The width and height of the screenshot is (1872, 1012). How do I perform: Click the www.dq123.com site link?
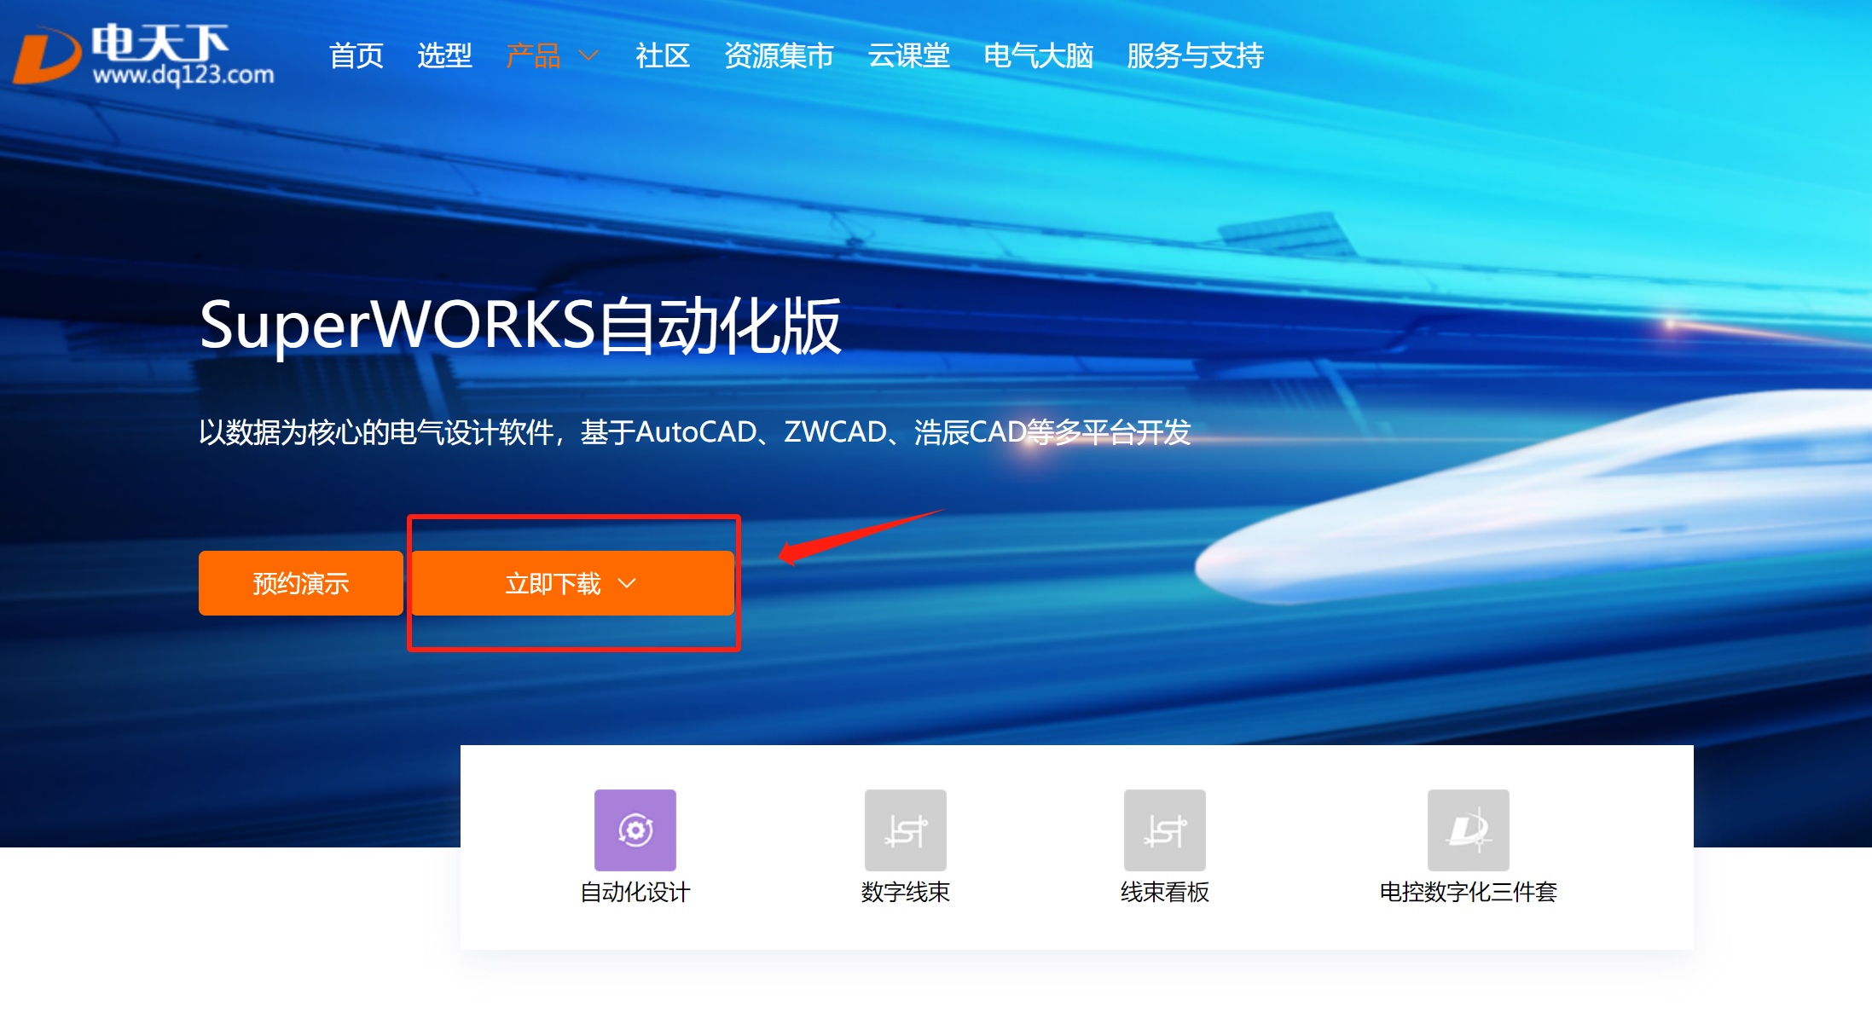[x=183, y=75]
